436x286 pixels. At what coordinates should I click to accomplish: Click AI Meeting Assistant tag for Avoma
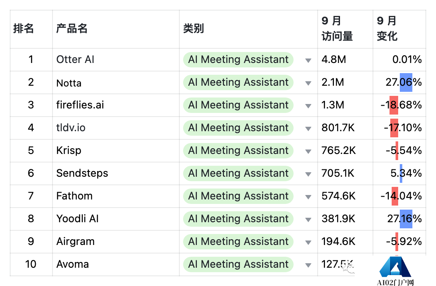[x=238, y=264]
